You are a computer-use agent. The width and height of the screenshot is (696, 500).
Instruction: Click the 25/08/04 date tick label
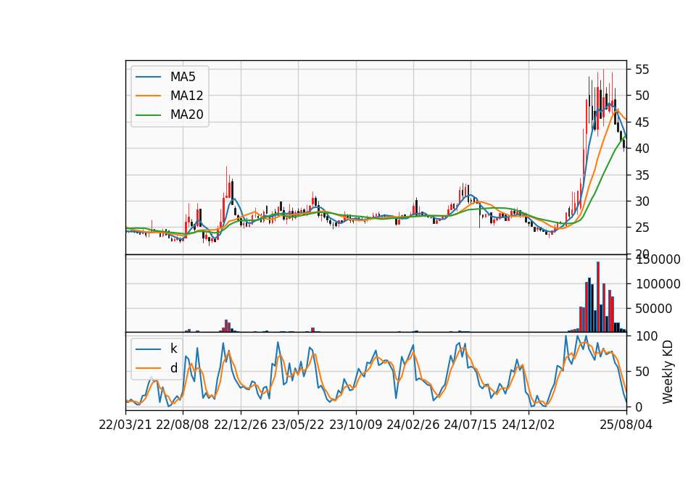(626, 425)
